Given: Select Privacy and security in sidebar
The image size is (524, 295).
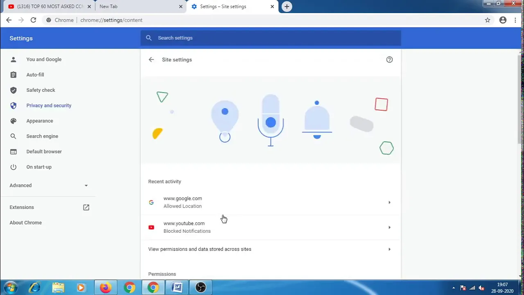Looking at the screenshot, I should (49, 105).
